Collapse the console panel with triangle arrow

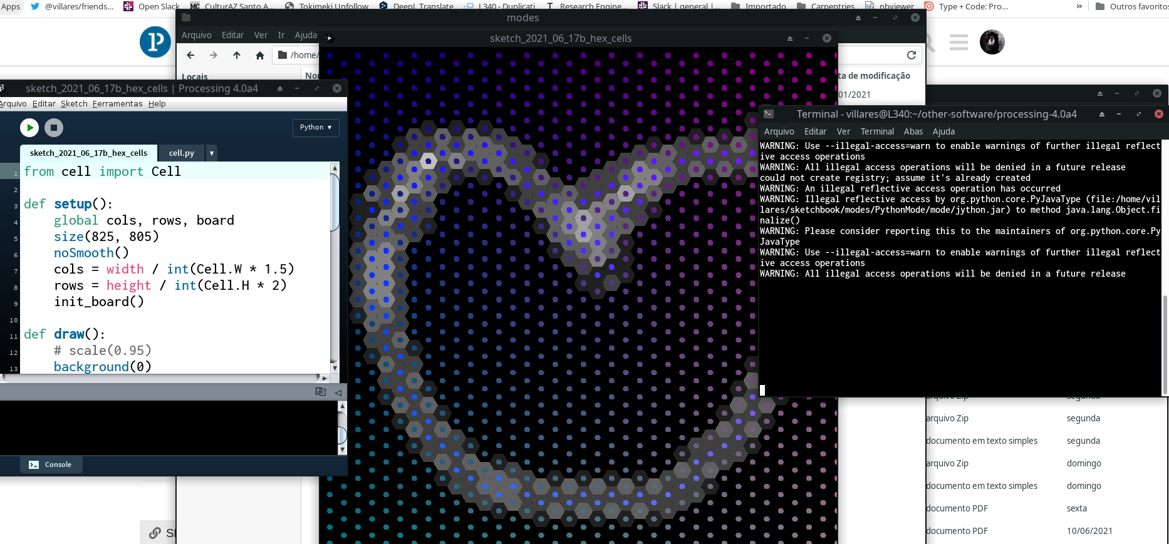[x=338, y=393]
